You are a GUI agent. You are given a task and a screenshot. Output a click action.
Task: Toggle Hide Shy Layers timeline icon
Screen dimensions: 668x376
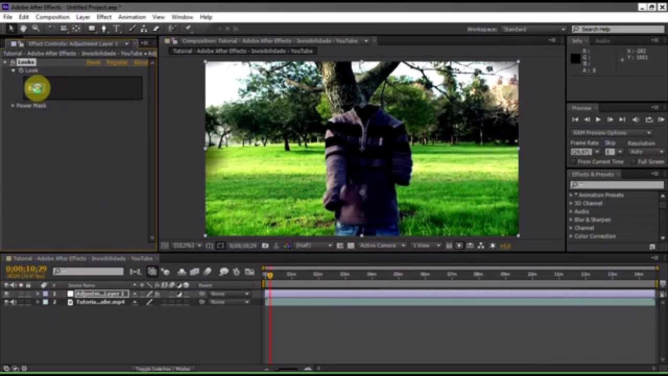(x=182, y=272)
